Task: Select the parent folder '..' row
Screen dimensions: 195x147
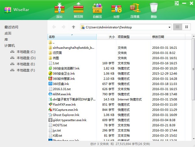Action: click(x=119, y=43)
